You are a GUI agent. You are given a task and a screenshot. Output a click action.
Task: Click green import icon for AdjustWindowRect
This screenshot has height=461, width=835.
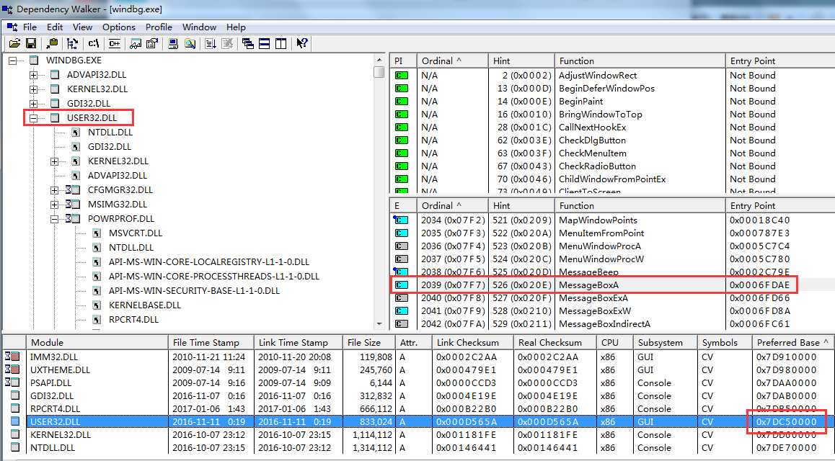(x=402, y=76)
